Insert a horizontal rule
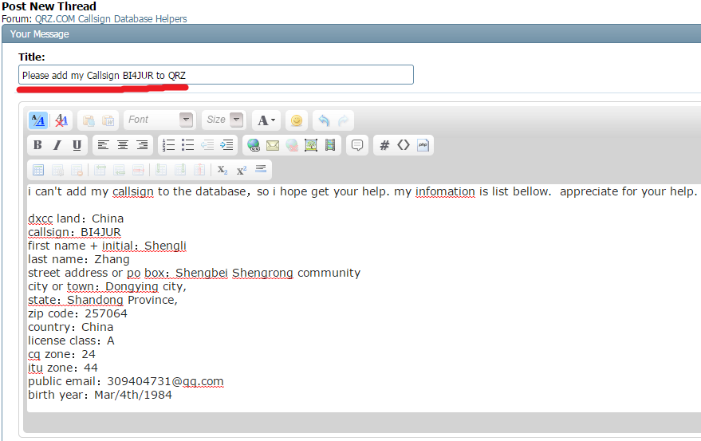 click(261, 169)
